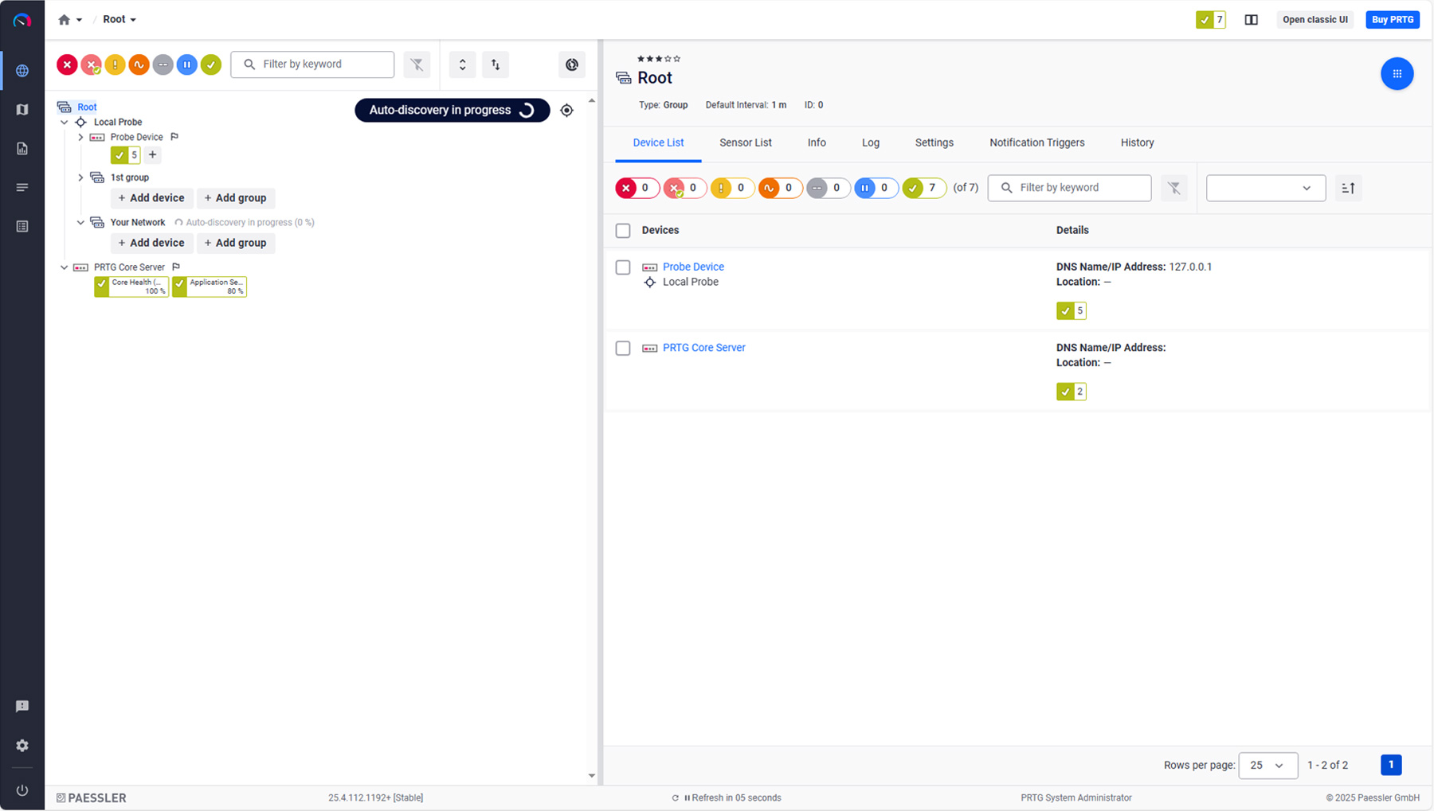1434x811 pixels.
Task: Collapse the PRTG Core Server tree node
Action: [x=65, y=267]
